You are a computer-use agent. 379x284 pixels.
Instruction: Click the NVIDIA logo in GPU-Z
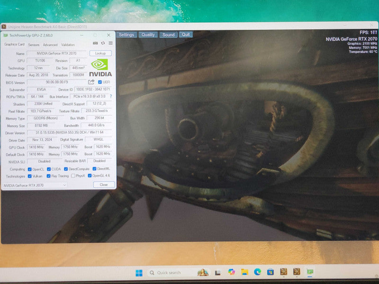(x=100, y=68)
